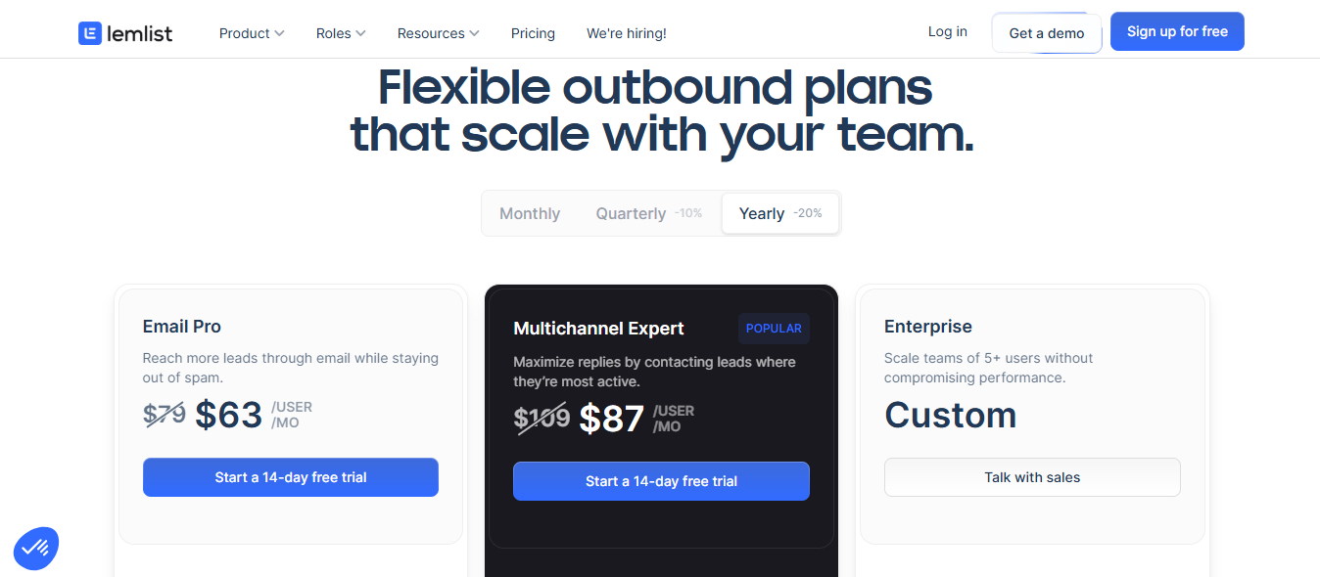This screenshot has width=1320, height=577.
Task: Click the Get a demo button
Action: [x=1046, y=32]
